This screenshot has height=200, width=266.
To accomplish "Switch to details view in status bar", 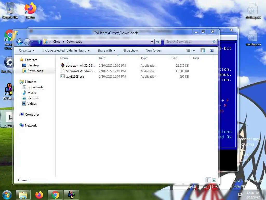I will click(209, 180).
